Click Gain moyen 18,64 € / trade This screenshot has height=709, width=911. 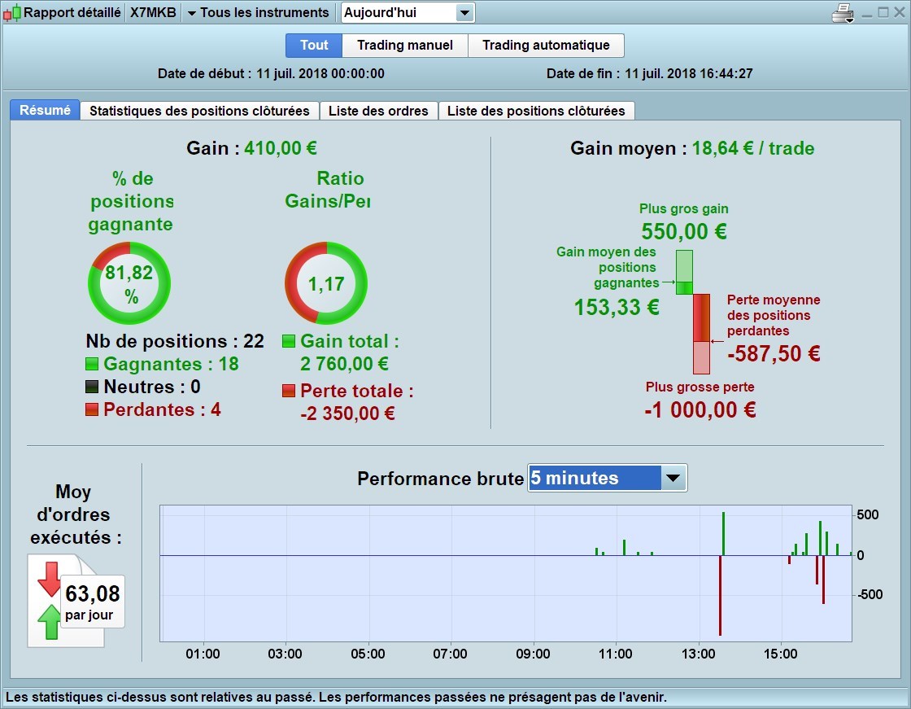coord(692,147)
